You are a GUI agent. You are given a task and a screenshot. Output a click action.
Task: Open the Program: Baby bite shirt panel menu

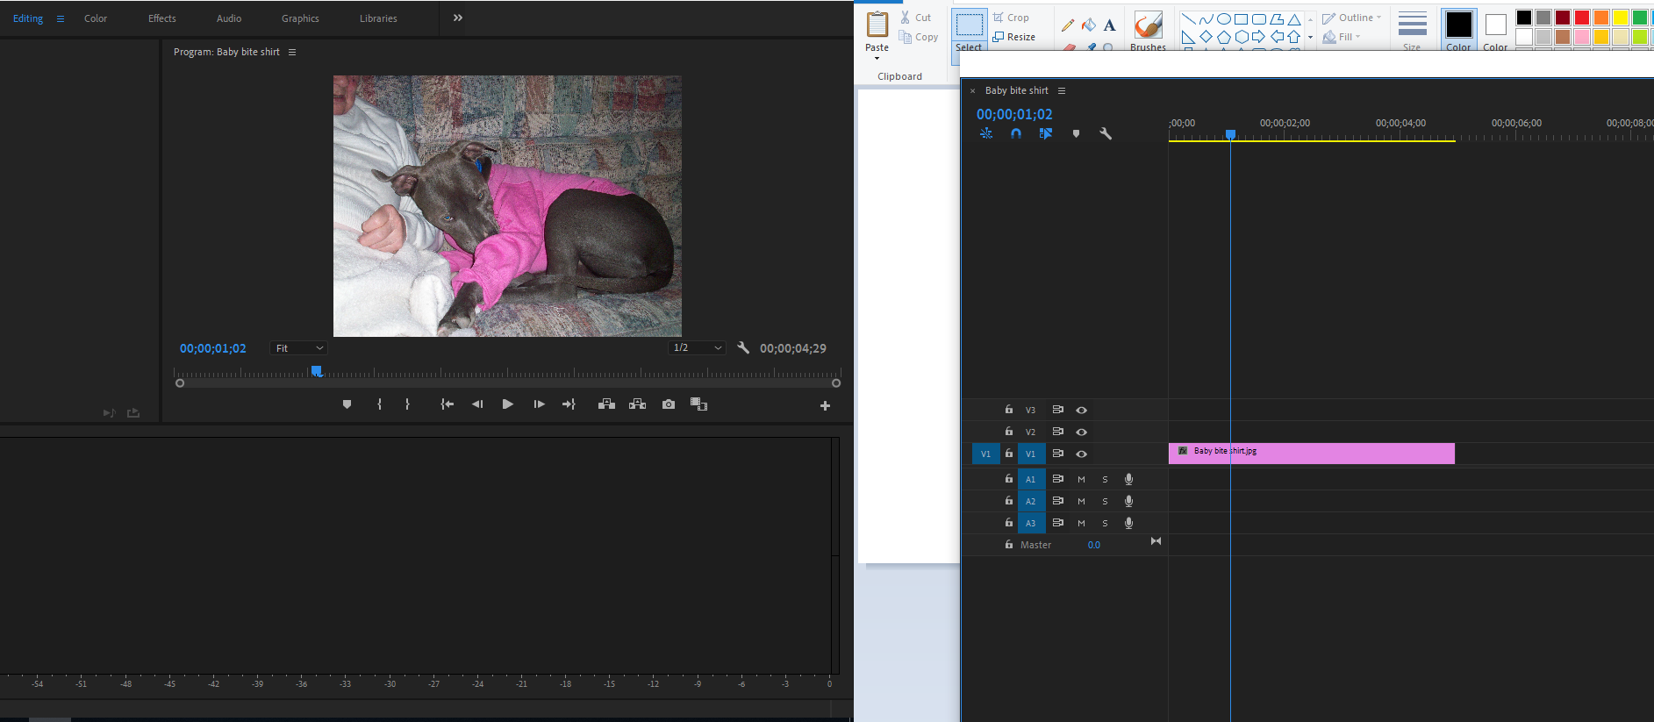point(292,53)
